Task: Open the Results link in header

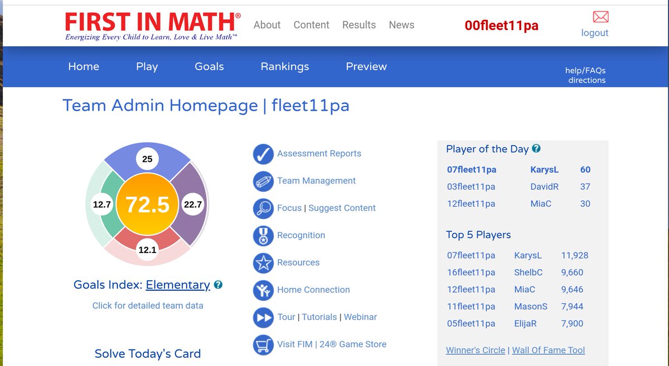Action: click(359, 25)
